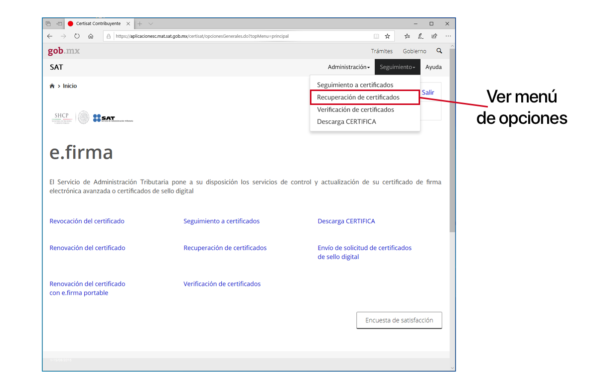Open Renovación del certificado con e.firma portable
The height and width of the screenshot is (389, 590).
[87, 289]
